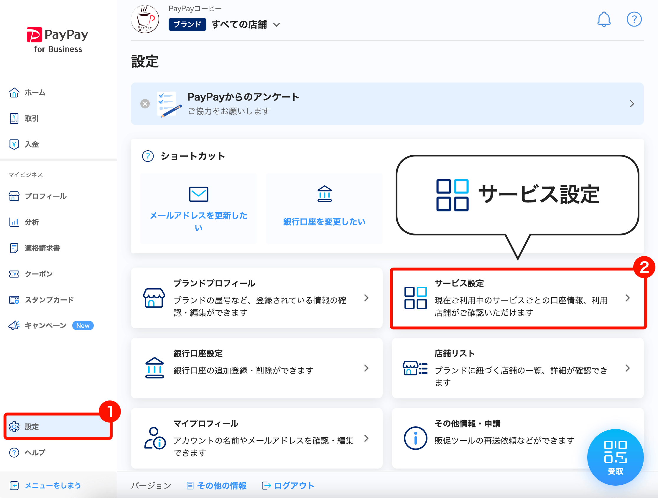Click chevron on サービス設定 card
The height and width of the screenshot is (498, 658).
pos(627,298)
